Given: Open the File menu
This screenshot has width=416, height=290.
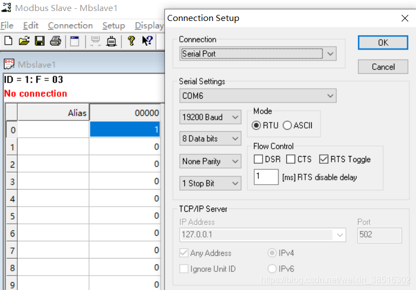Looking at the screenshot, I should 7,25.
